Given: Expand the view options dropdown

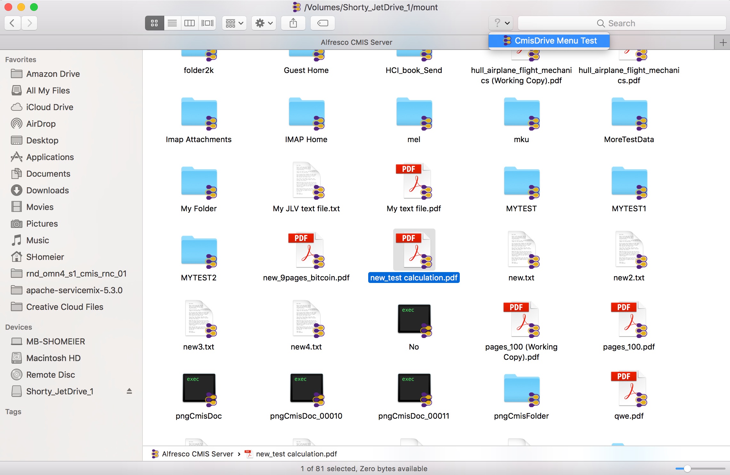Looking at the screenshot, I should point(234,23).
